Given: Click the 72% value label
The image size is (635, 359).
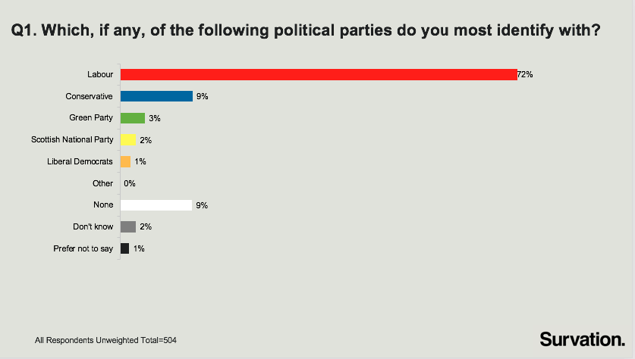Looking at the screenshot, I should click(x=525, y=74).
